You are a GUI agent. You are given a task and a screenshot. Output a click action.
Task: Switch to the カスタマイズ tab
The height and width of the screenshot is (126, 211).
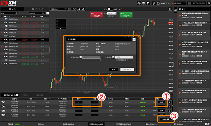37,9
